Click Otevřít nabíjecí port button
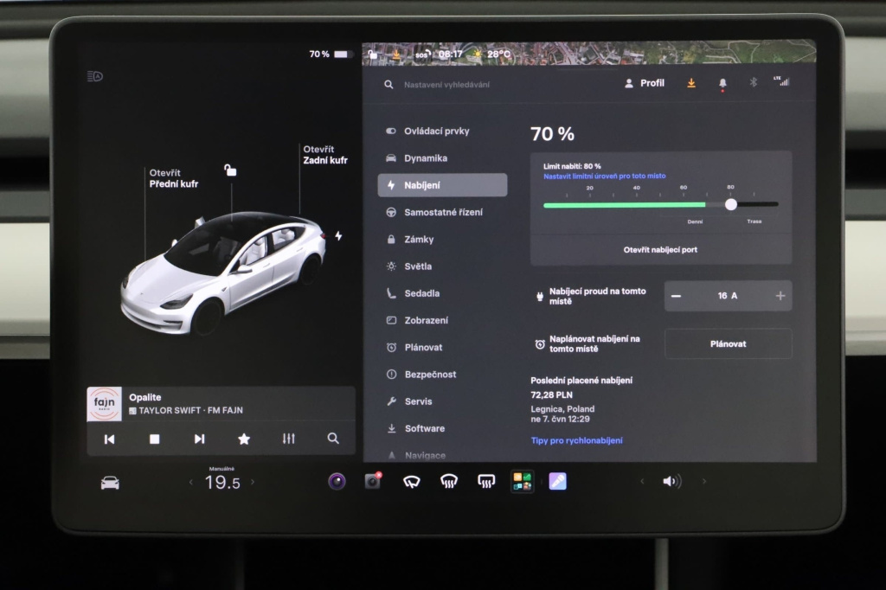 (660, 249)
